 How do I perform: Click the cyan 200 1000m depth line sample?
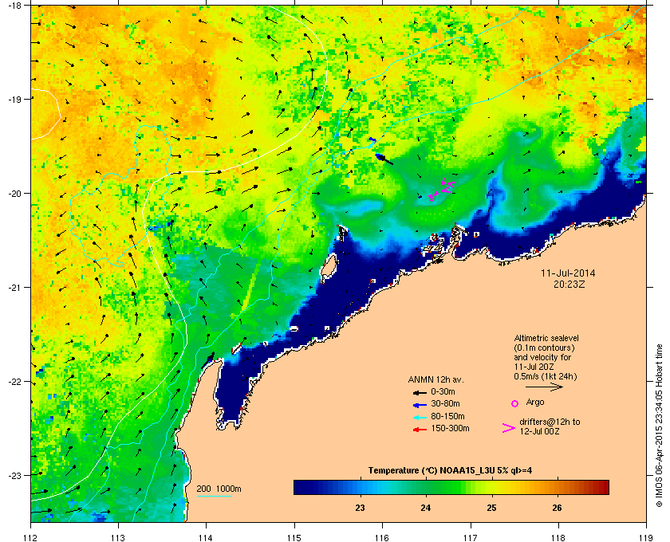coord(214,497)
